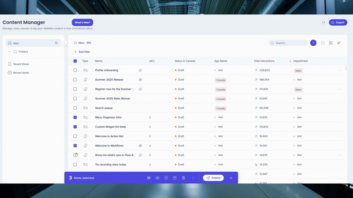Collapse the left sidebar panel arrow

(64, 43)
